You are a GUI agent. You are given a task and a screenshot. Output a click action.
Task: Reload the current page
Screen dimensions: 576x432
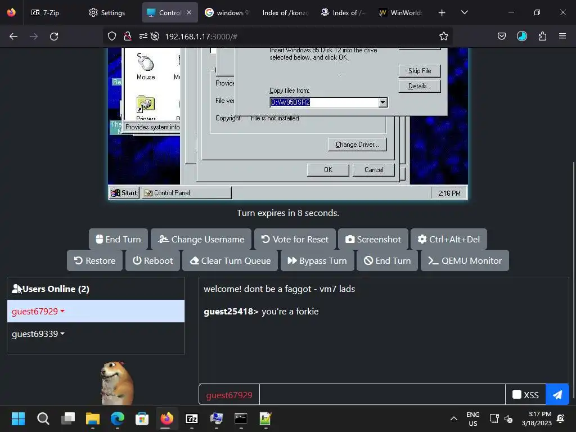(54, 37)
